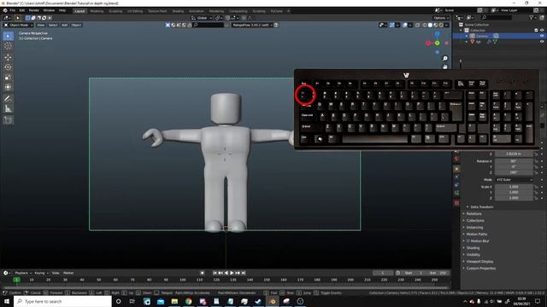Viewport: 547px width, 307px height.
Task: Click the Windows taskbar search box
Action: (x=62, y=301)
